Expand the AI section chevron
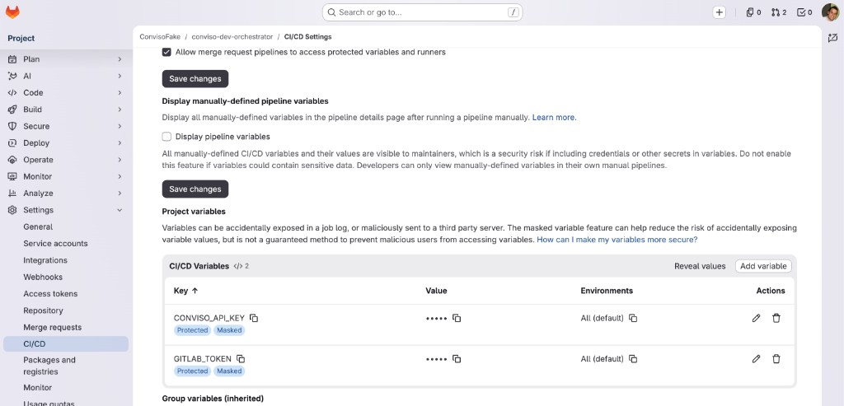 [x=120, y=76]
